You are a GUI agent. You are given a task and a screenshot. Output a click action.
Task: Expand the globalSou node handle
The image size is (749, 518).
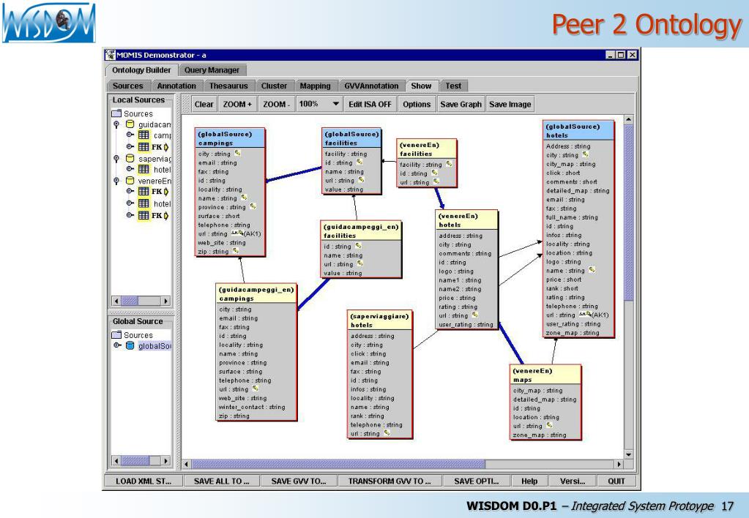(116, 345)
